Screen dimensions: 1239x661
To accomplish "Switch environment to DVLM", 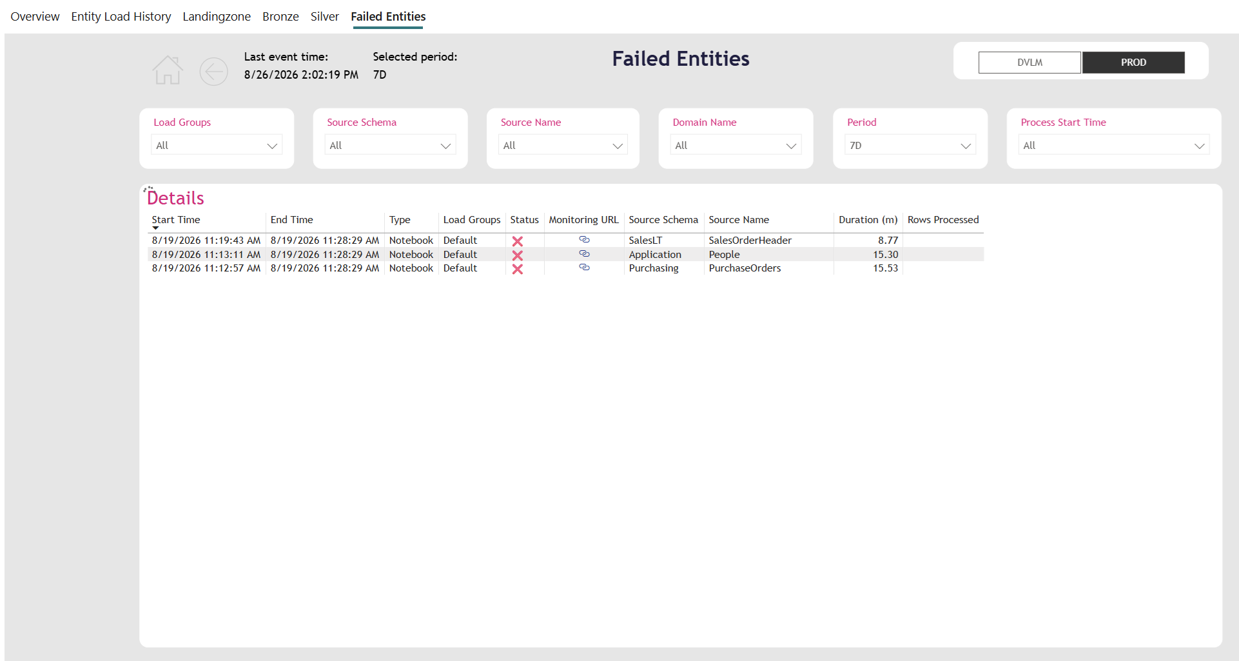I will 1029,63.
